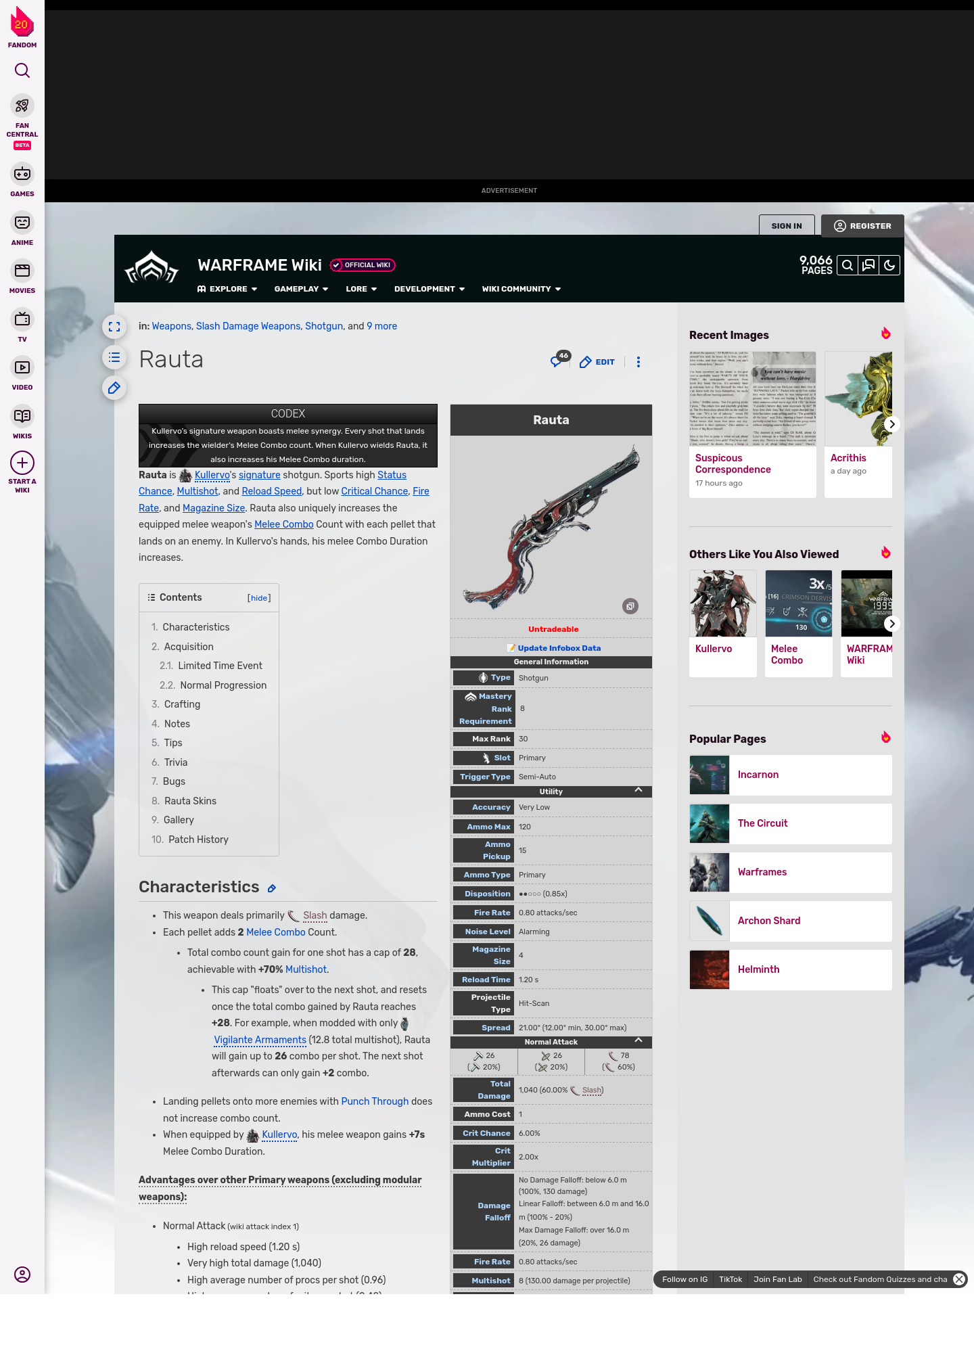The image size is (974, 1353).
Task: Jump to Patch History in Contents
Action: (198, 840)
